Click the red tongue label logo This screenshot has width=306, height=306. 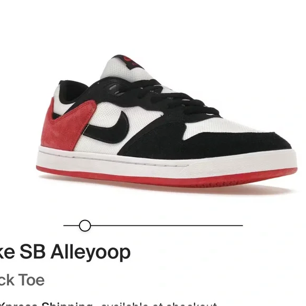tap(130, 61)
